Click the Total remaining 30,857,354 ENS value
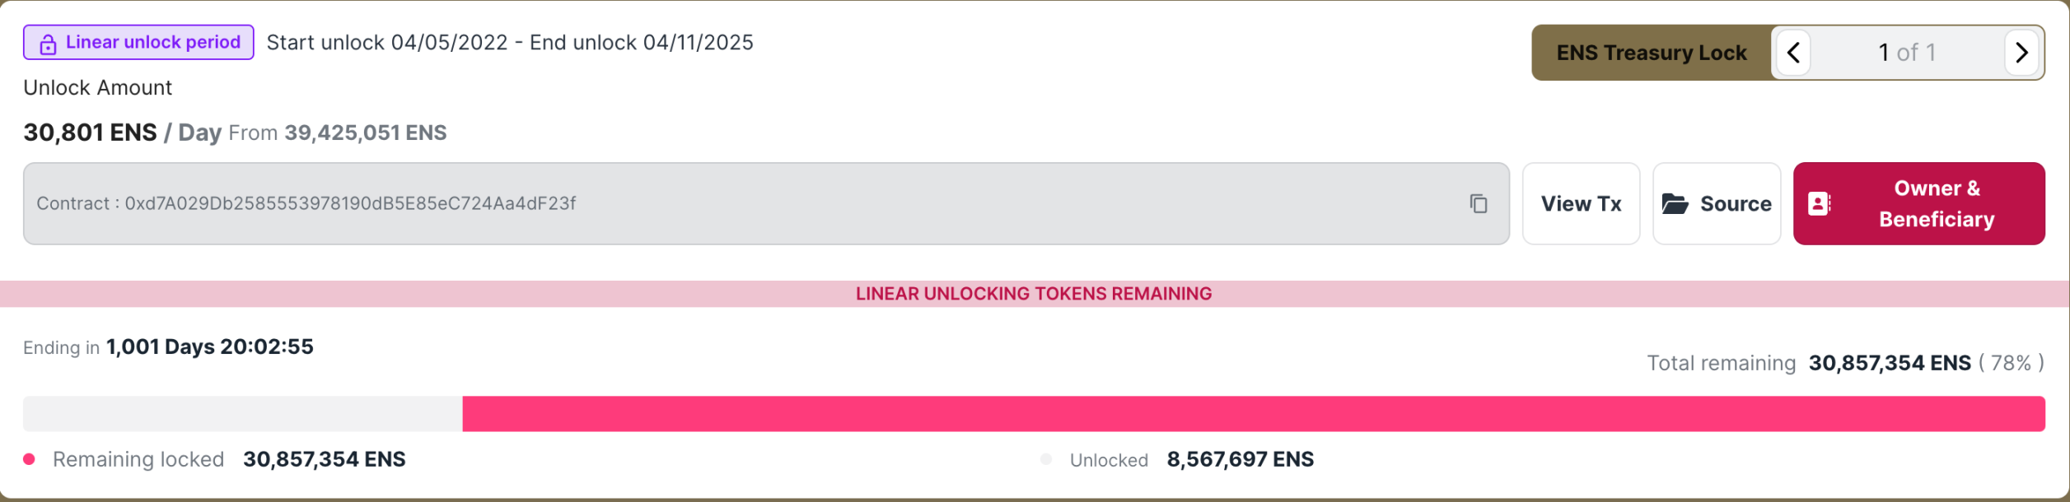The image size is (2070, 502). [x=1889, y=363]
